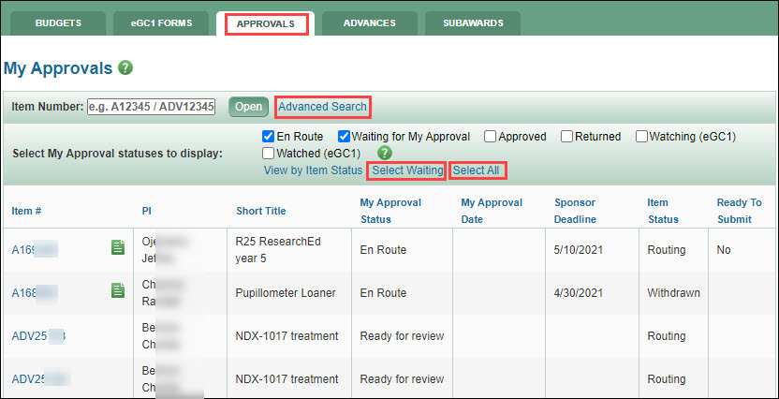Click the help icon beside My Approvals heading

coord(125,68)
